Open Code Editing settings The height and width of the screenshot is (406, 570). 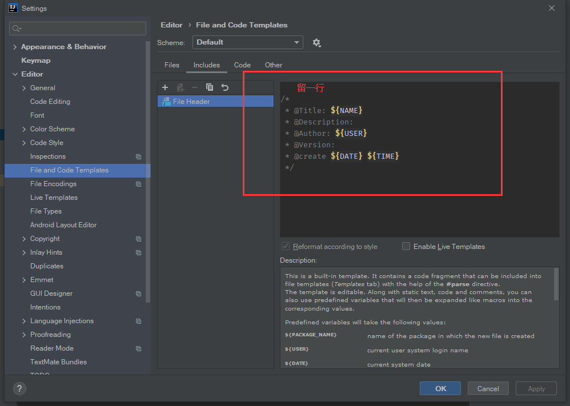tap(50, 102)
